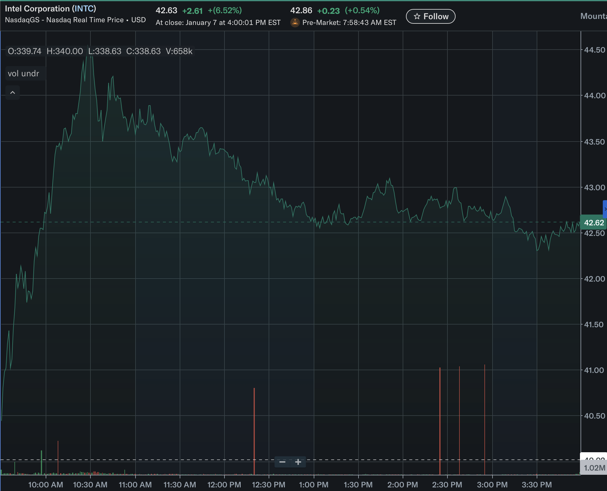
Task: Zoom out the chart with minus button
Action: [x=282, y=462]
